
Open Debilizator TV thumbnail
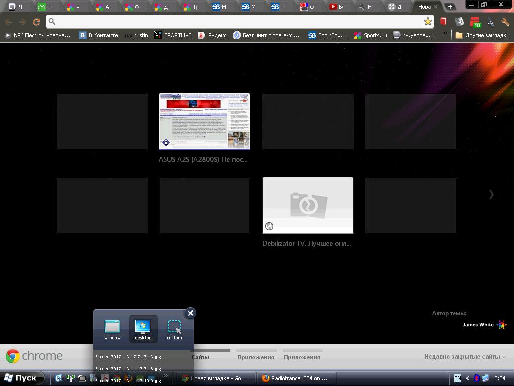click(308, 206)
